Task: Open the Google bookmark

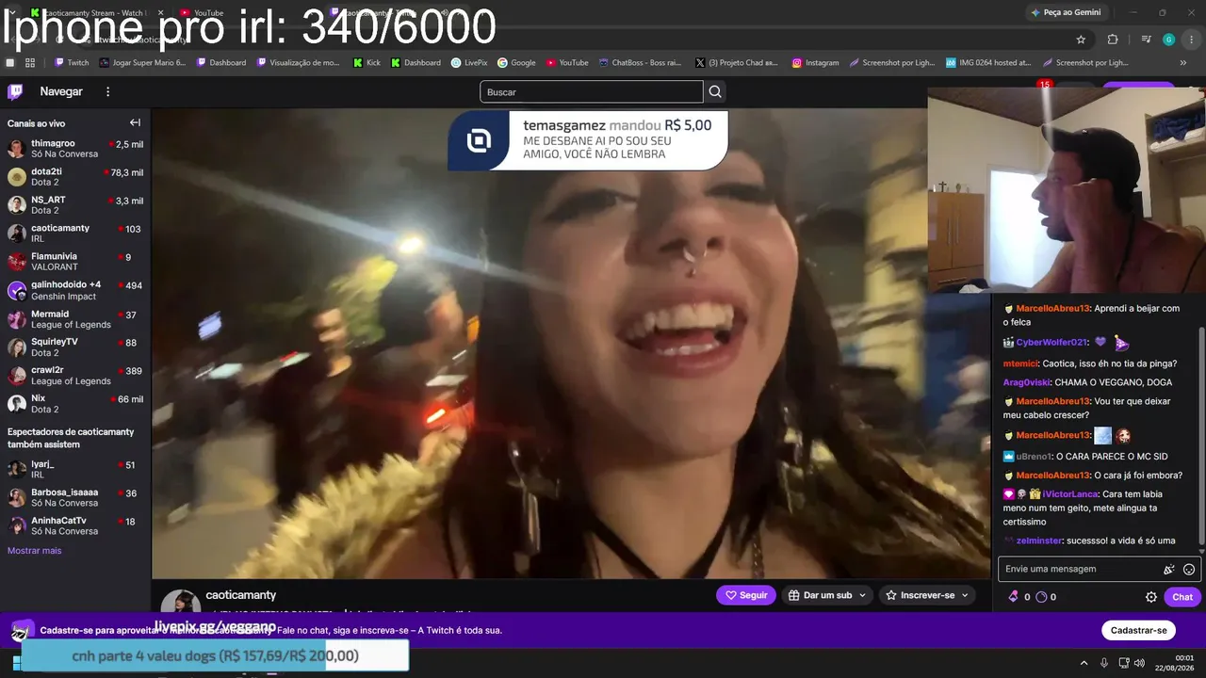Action: [516, 63]
